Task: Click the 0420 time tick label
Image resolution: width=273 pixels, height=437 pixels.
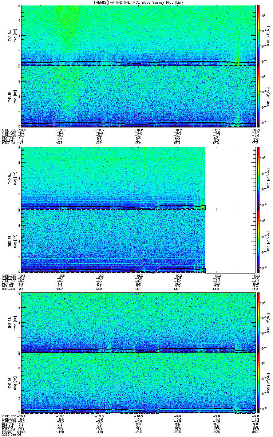Action: click(60, 432)
